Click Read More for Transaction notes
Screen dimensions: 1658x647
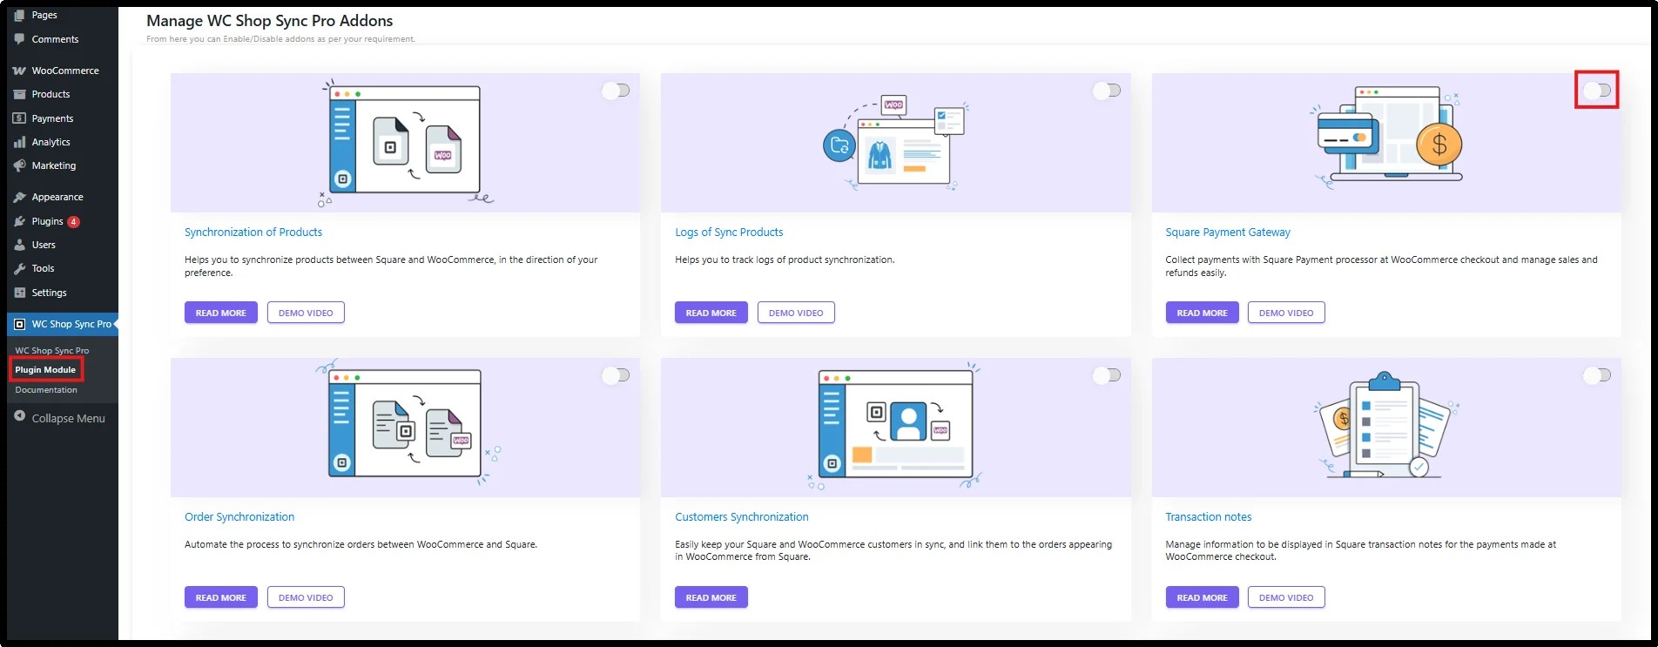[1203, 597]
